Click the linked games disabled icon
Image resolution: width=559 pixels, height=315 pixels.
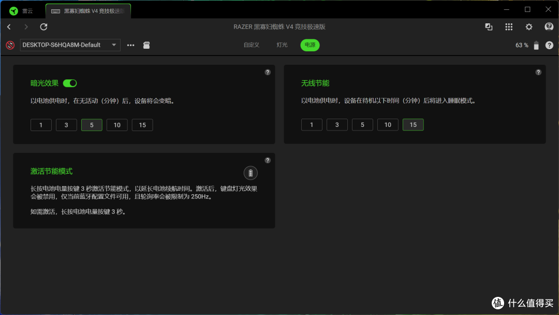point(10,45)
